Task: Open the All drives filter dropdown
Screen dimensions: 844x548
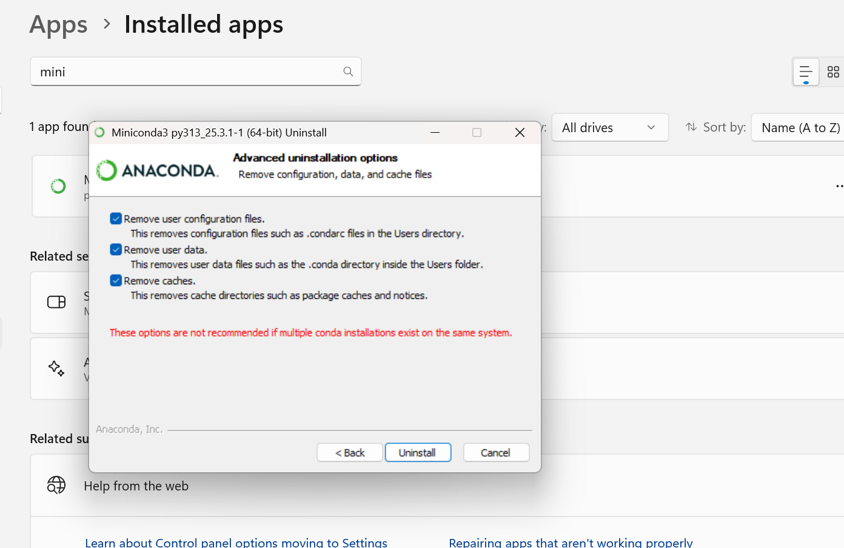Action: 610,127
